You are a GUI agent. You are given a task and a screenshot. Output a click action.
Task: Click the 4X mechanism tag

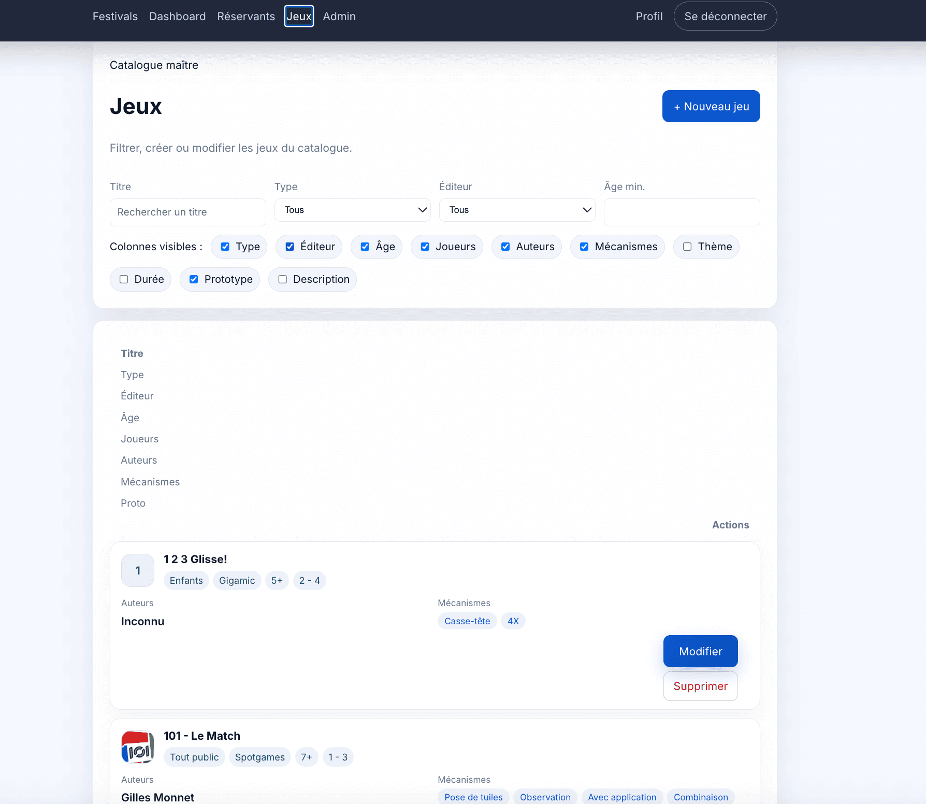(x=513, y=621)
